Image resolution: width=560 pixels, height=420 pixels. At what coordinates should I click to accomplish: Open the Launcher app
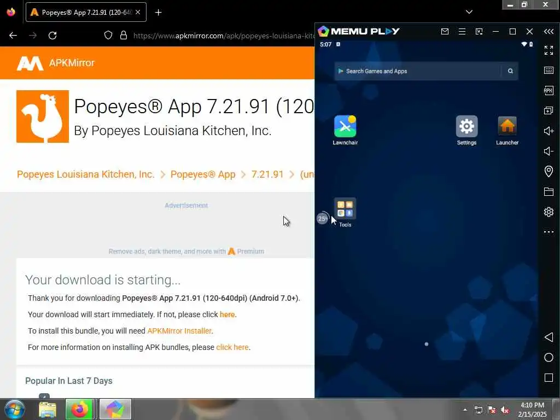coord(507,130)
